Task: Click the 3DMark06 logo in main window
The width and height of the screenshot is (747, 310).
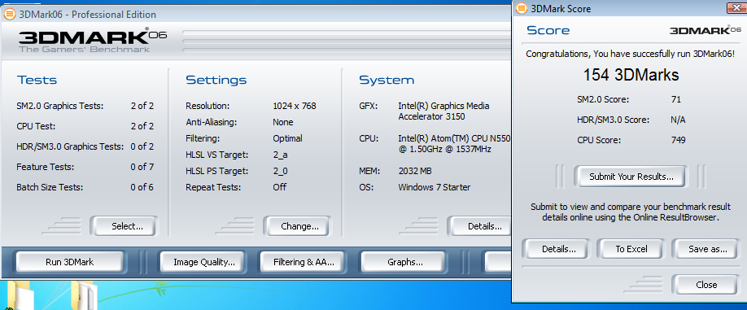Action: 93,40
